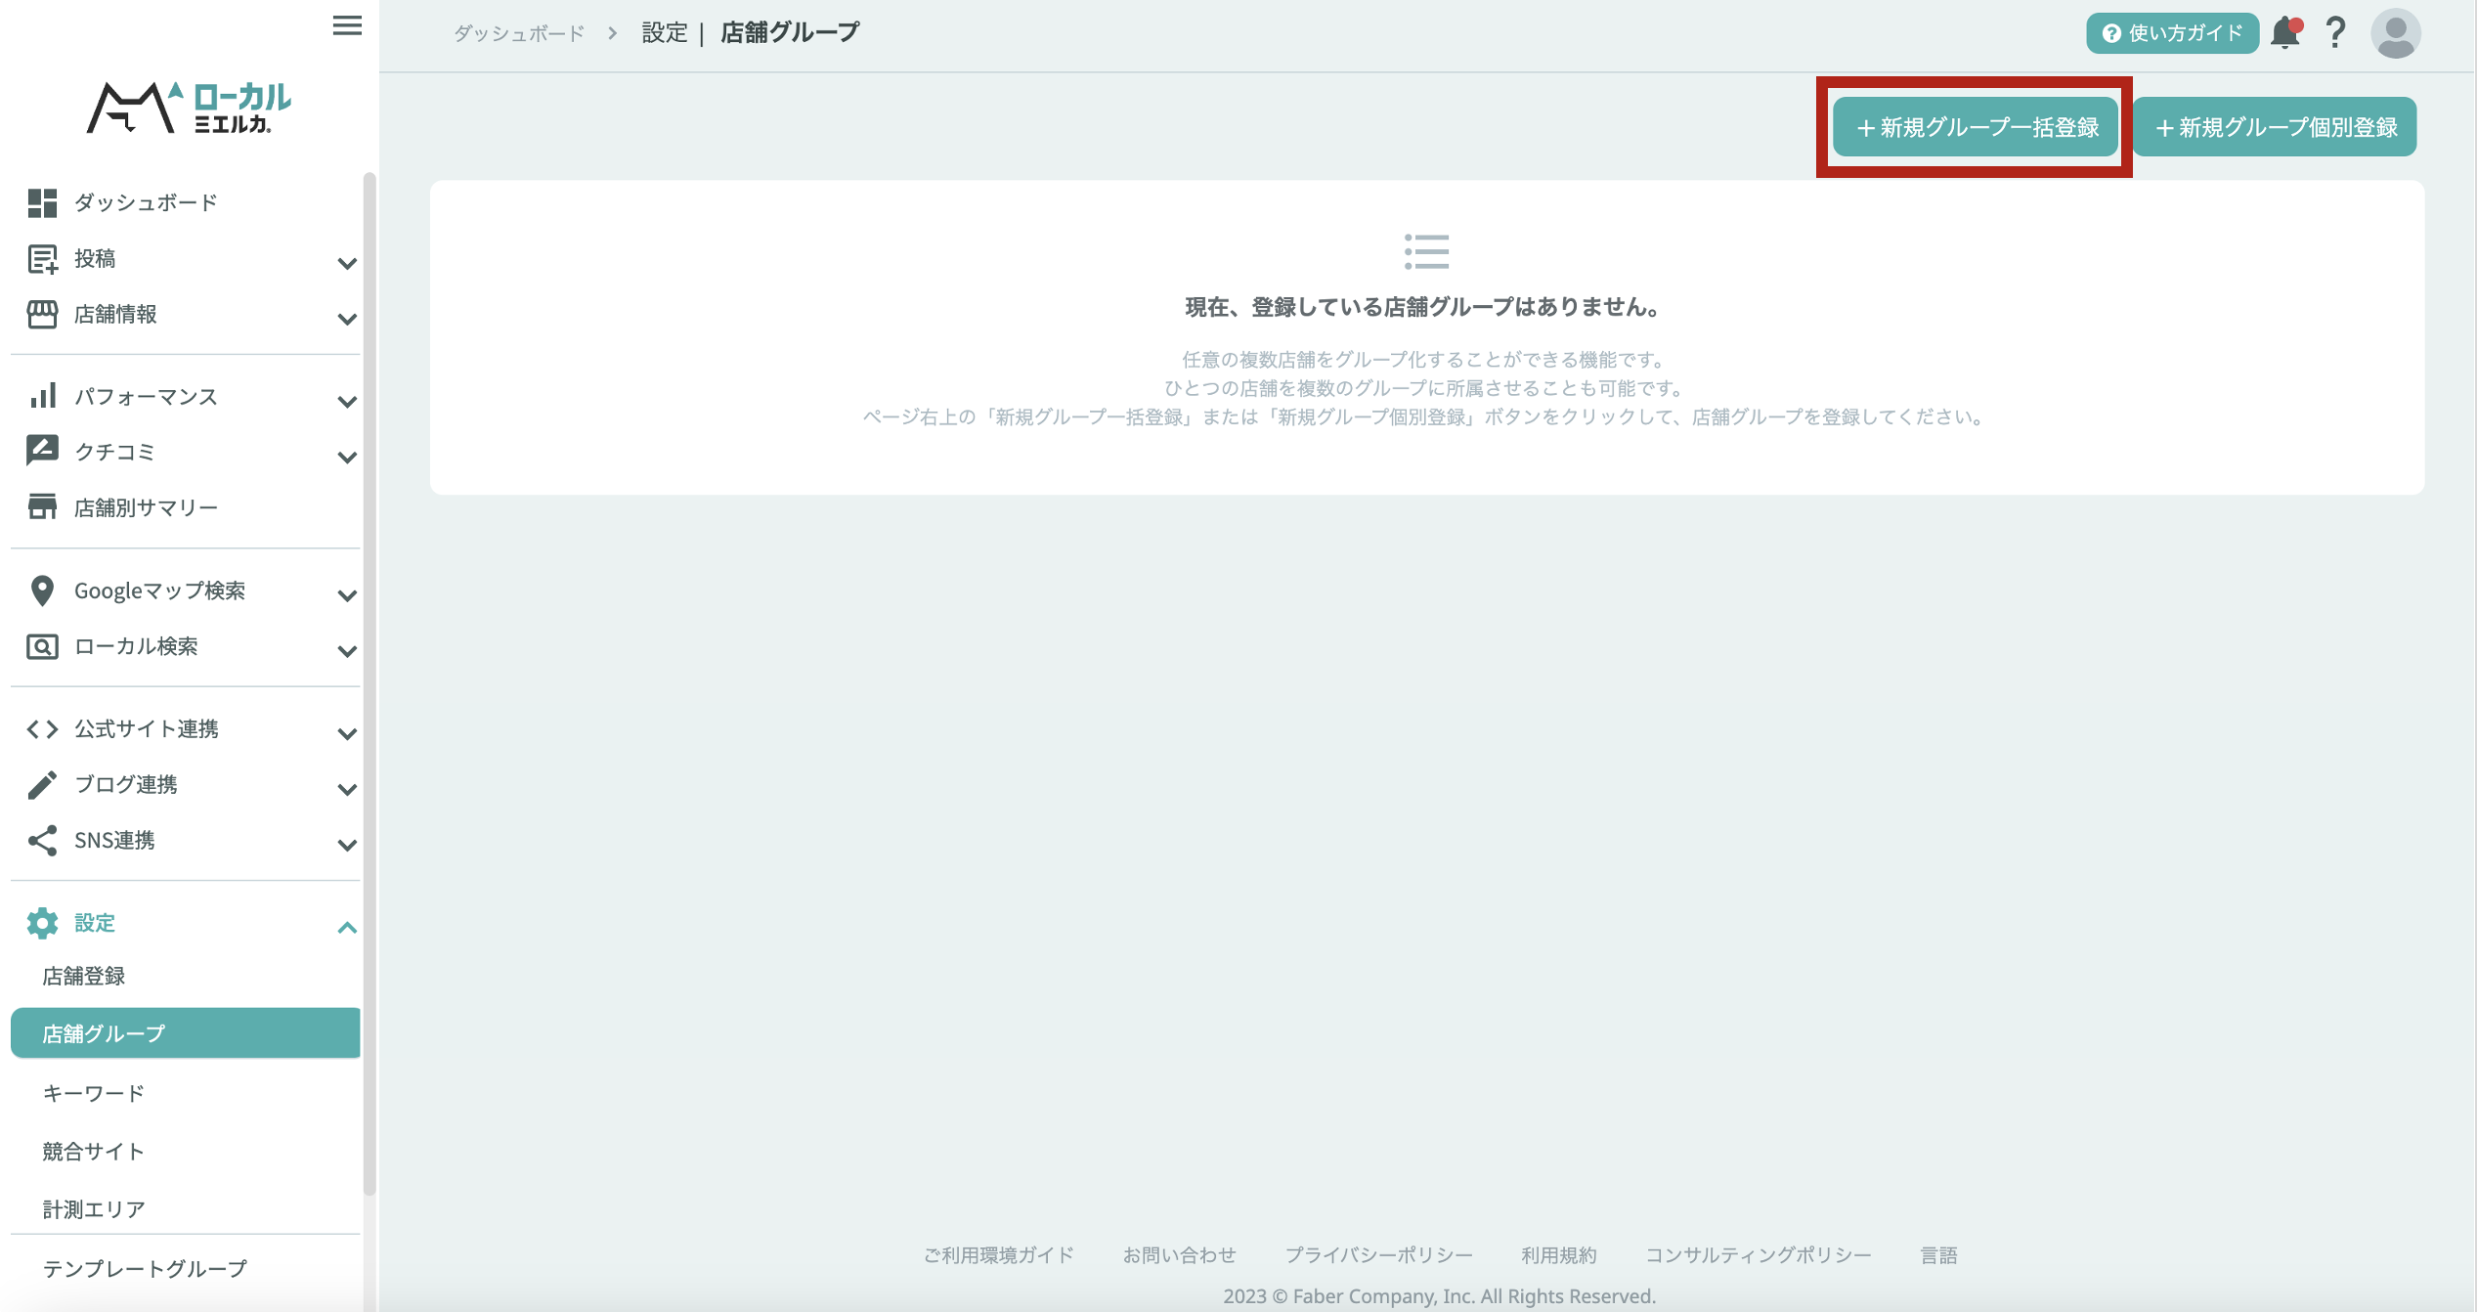This screenshot has width=2477, height=1312.
Task: Select 店舗登録 in settings submenu
Action: (84, 976)
